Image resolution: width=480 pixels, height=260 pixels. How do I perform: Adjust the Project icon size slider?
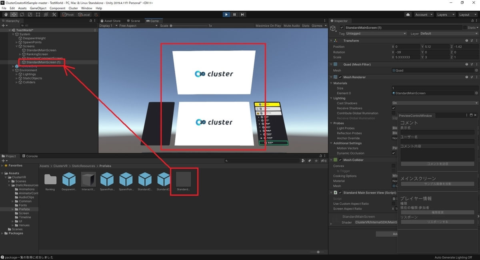(318, 252)
